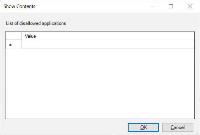Click the "Show Contents" title text
Viewport: 200px width, 135px height.
coord(19,6)
